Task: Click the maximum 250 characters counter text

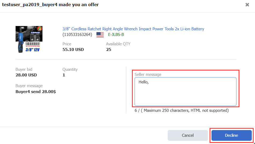Action: (182, 110)
